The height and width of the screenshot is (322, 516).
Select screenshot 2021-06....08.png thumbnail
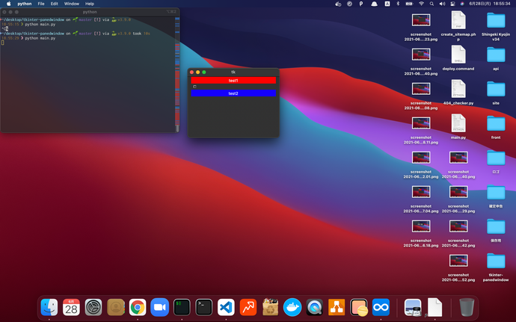pos(421,88)
